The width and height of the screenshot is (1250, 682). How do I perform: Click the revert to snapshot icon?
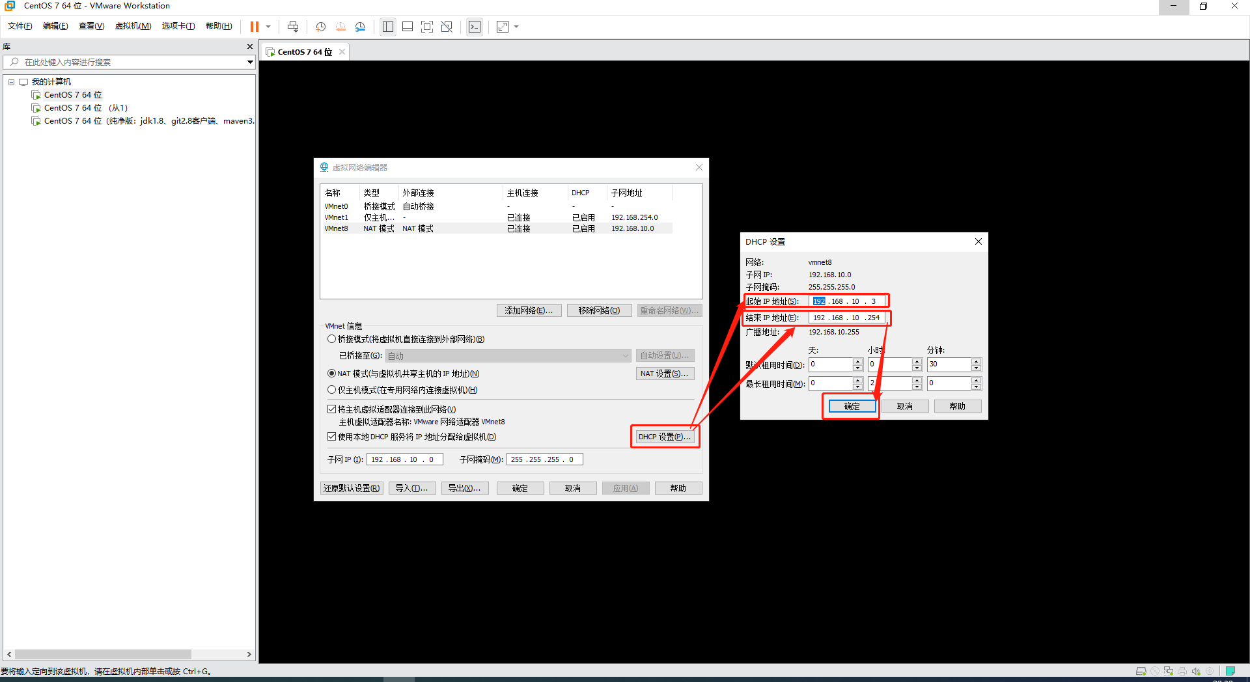340,27
